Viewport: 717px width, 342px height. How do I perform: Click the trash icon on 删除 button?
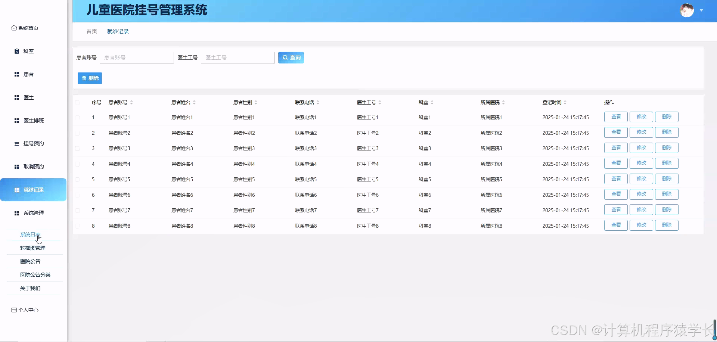pos(84,78)
